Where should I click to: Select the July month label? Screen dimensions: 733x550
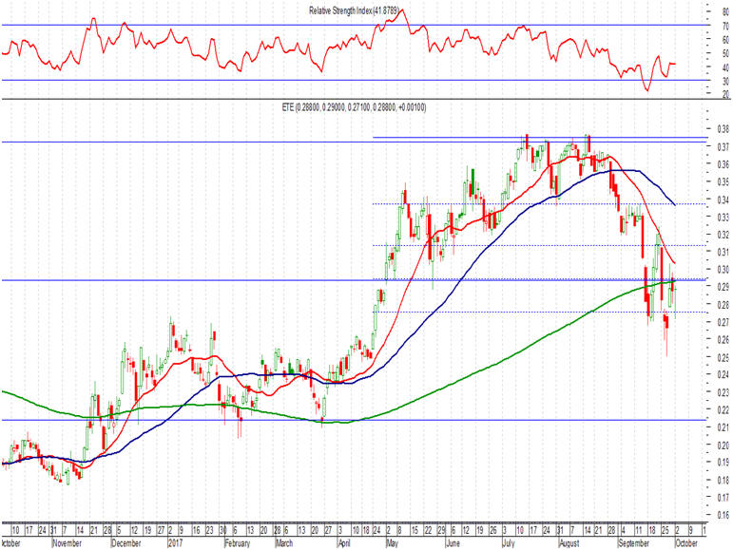tap(509, 543)
